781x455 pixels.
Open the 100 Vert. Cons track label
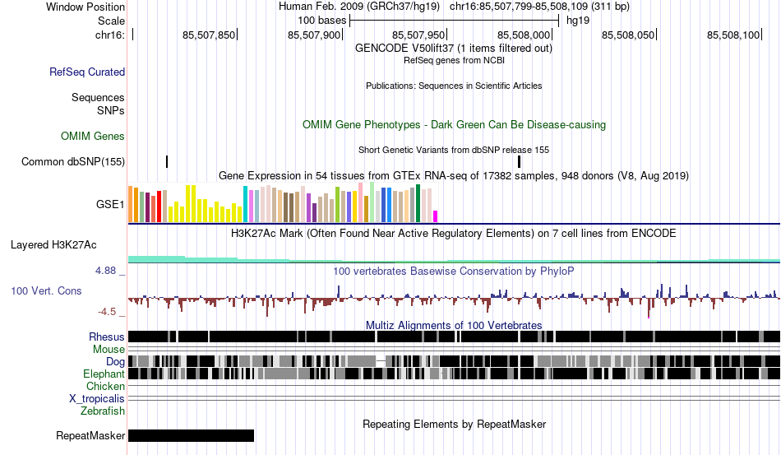point(46,290)
